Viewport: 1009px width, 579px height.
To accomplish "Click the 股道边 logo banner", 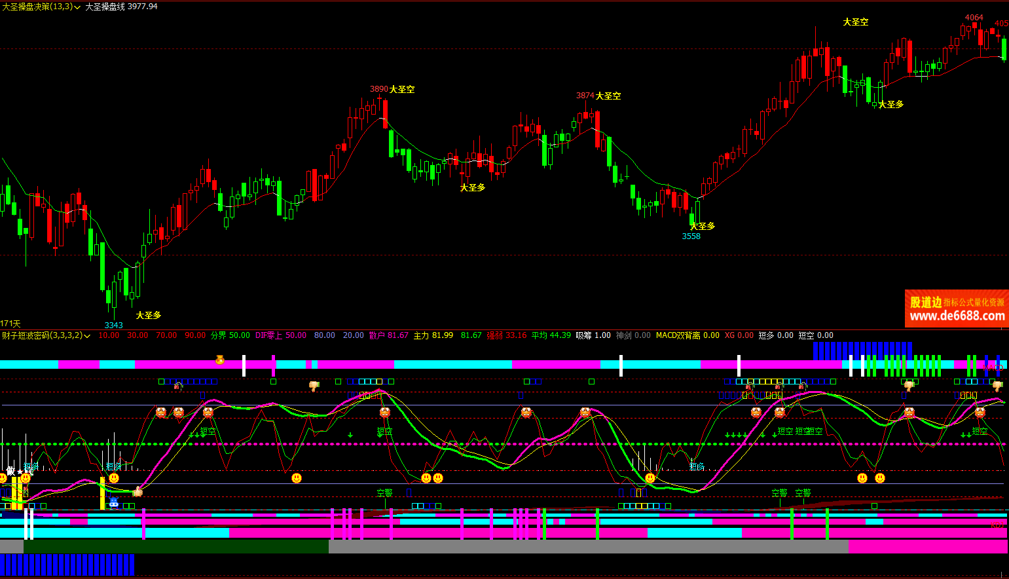I will pos(926,302).
